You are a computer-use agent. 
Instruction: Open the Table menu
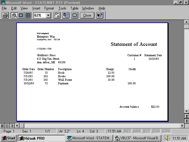point(74,8)
